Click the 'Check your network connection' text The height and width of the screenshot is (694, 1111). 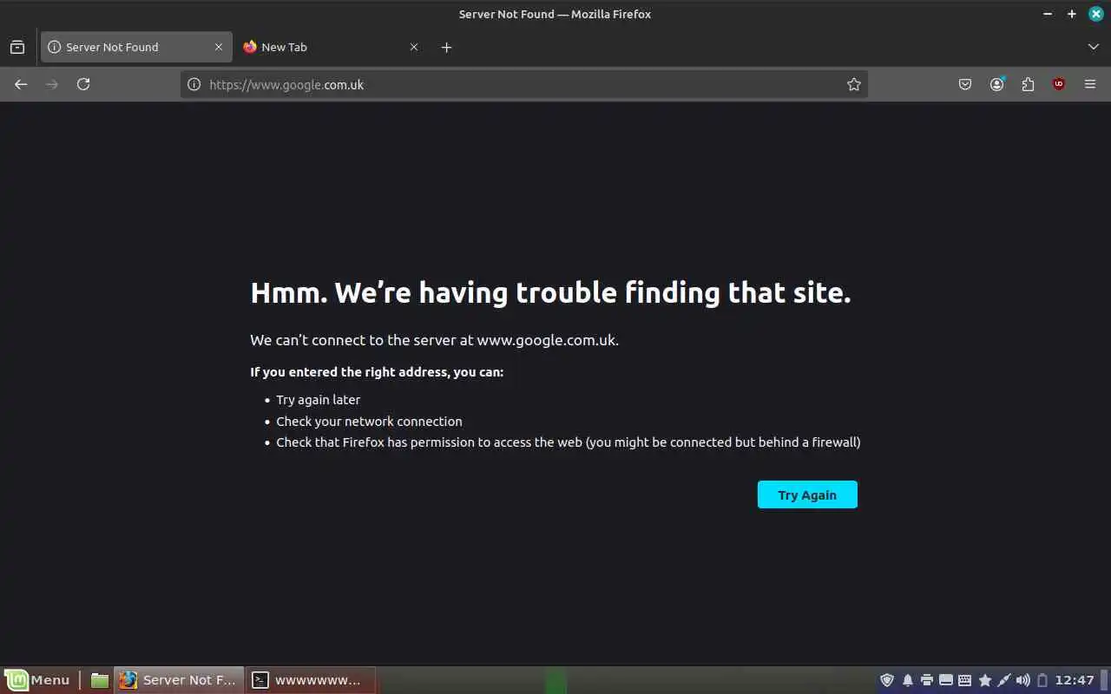pos(369,422)
